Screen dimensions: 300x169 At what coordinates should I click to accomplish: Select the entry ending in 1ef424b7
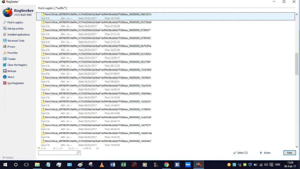(166, 143)
